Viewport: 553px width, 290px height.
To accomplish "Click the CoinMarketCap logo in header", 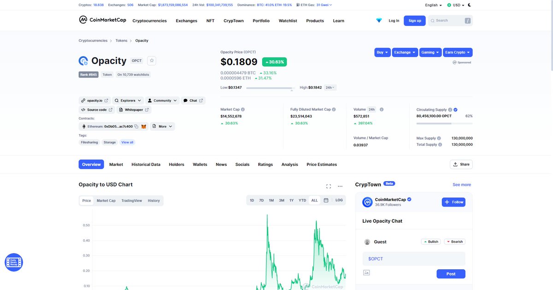I will [x=101, y=20].
